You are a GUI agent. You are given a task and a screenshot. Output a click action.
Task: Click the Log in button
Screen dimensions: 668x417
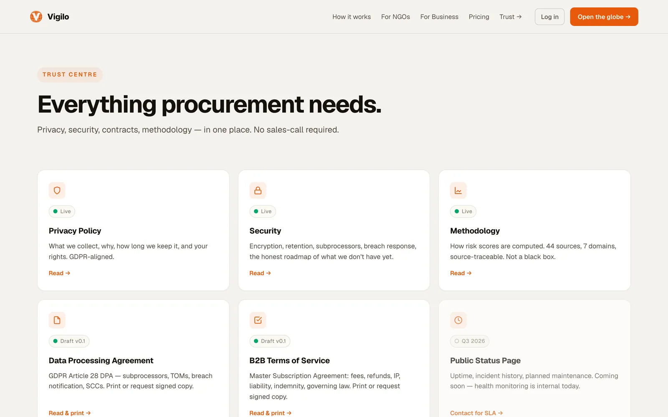coord(549,17)
